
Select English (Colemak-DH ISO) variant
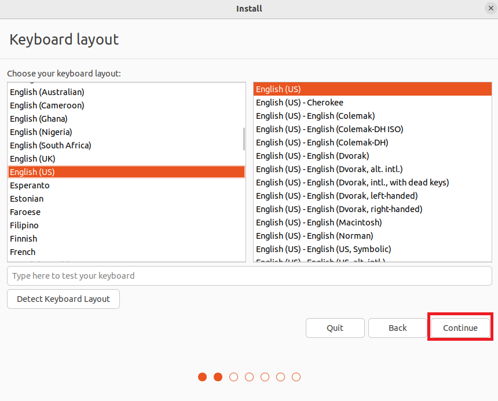pyautogui.click(x=372, y=129)
